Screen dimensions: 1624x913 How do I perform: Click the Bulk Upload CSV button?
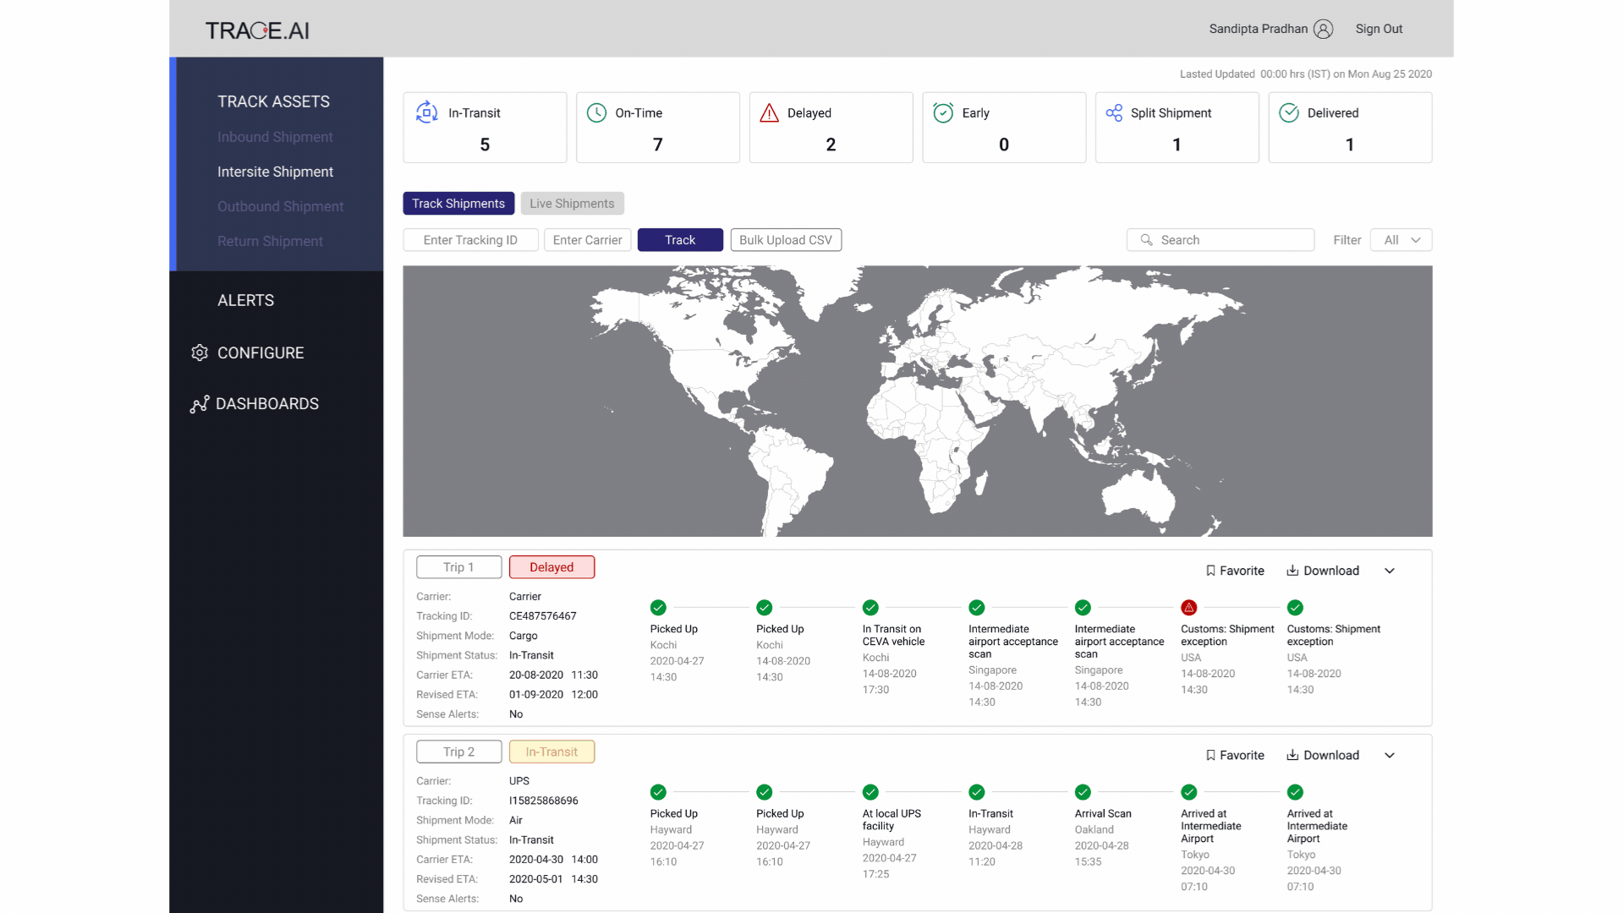786,240
